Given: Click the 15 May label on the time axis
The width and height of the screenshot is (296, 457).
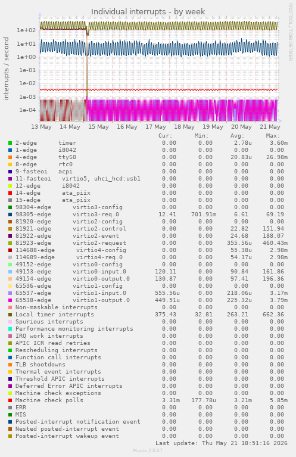Looking at the screenshot, I should pos(98,127).
